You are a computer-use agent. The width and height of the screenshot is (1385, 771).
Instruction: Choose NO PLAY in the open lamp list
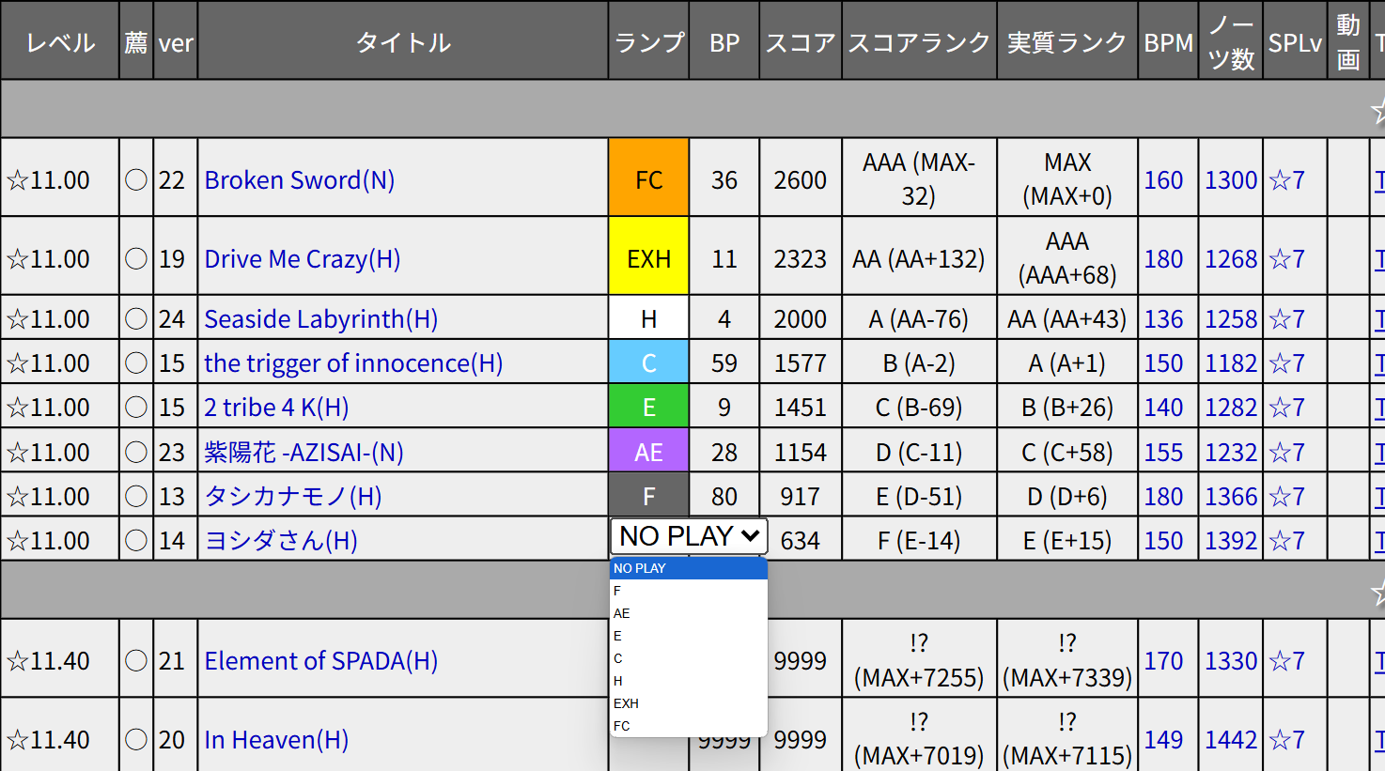point(689,568)
